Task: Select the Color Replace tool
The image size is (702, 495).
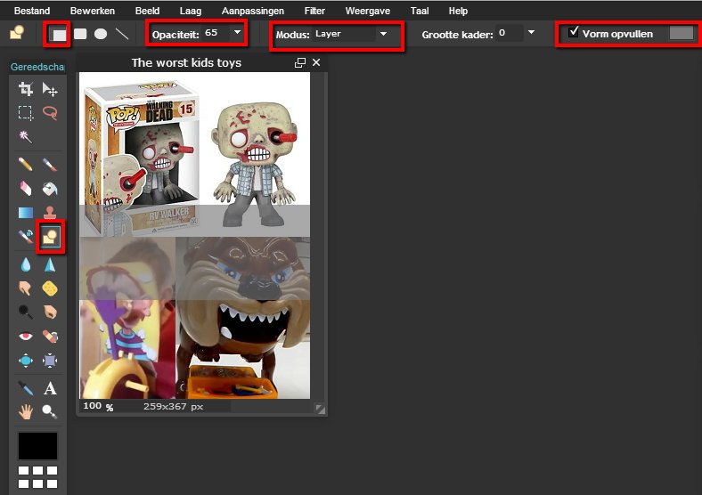Action: pyautogui.click(x=26, y=236)
